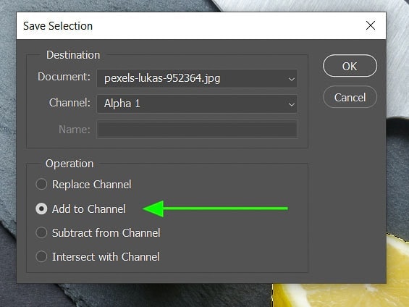
Task: Click the Operation group heading
Action: (69, 164)
